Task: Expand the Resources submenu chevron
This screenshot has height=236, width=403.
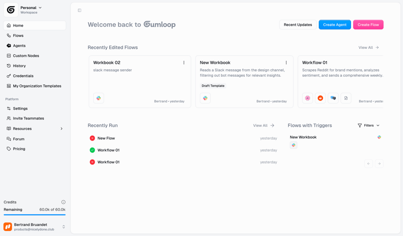Action: [x=61, y=129]
